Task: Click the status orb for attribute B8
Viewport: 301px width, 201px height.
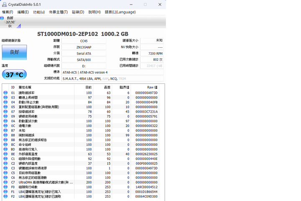Action: tap(5, 135)
